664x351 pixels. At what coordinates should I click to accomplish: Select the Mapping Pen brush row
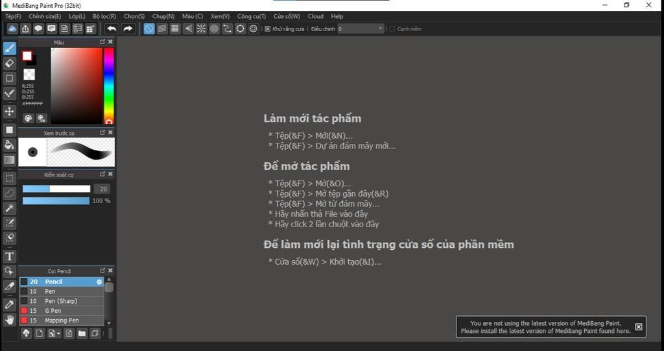point(62,321)
